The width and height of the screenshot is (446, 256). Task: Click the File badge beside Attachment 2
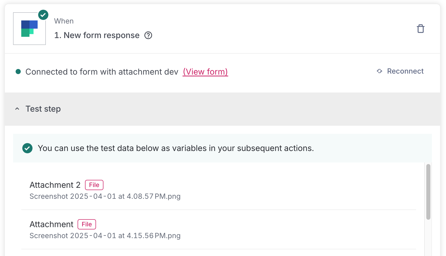click(x=94, y=185)
